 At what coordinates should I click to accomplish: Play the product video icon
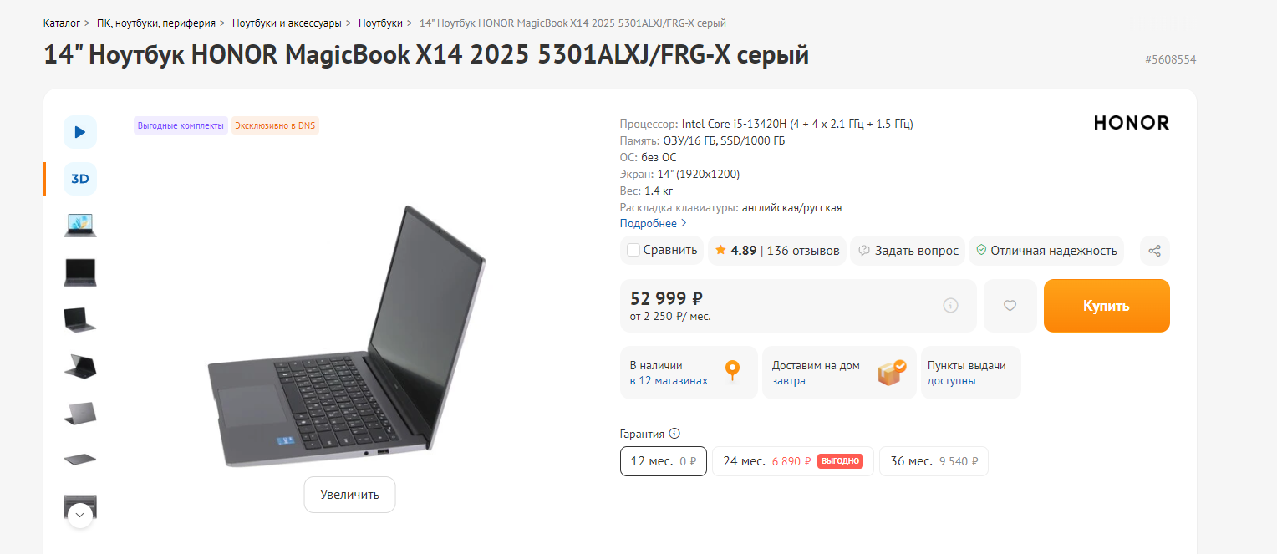coord(80,132)
